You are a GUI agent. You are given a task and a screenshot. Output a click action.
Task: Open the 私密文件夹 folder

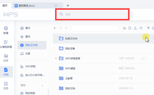click(x=103, y=39)
